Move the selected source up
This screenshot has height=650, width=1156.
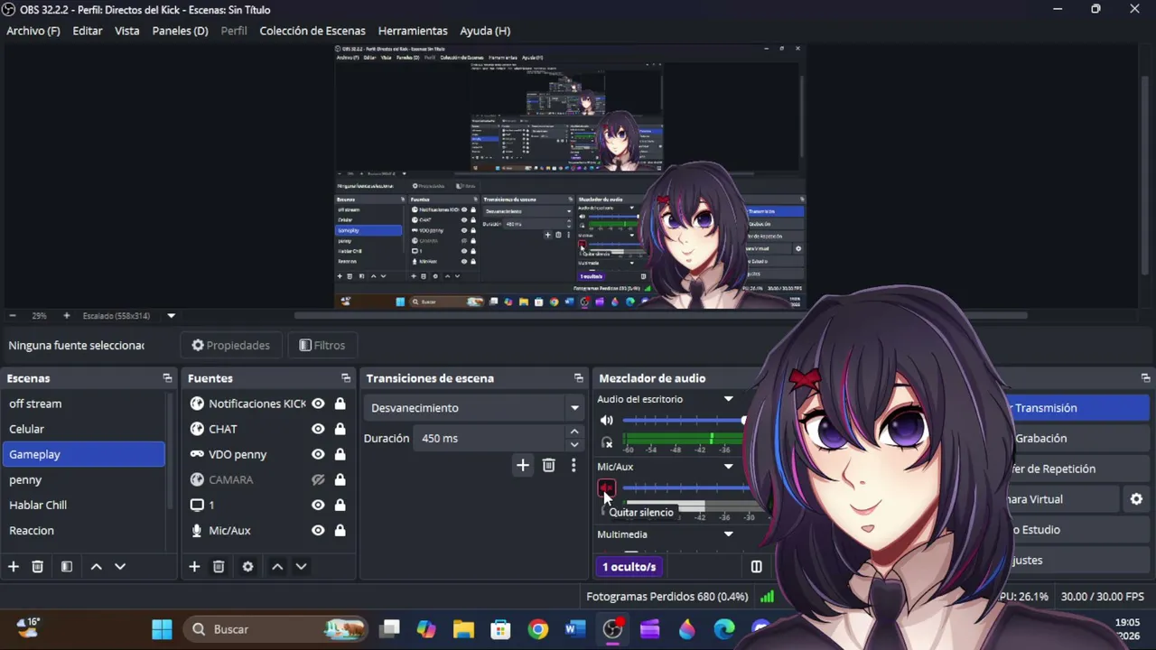coord(277,567)
